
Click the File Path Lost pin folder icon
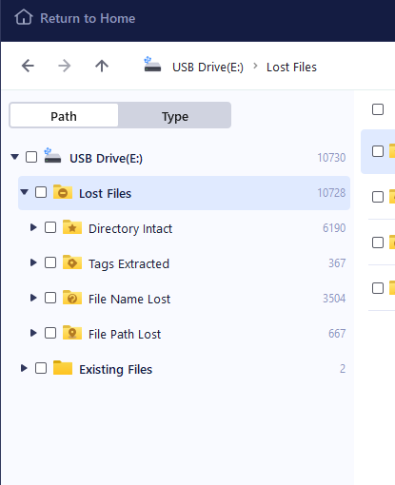(72, 333)
